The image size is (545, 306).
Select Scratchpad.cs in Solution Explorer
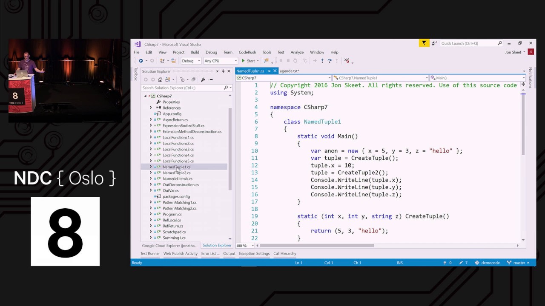click(x=174, y=232)
